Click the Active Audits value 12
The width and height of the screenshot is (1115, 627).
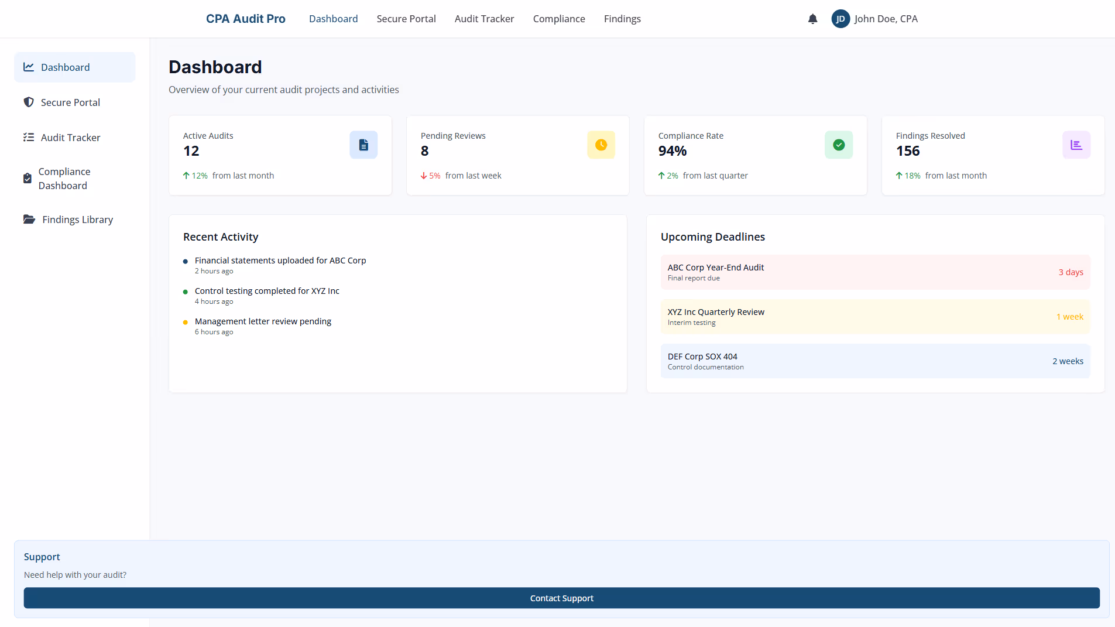point(191,150)
